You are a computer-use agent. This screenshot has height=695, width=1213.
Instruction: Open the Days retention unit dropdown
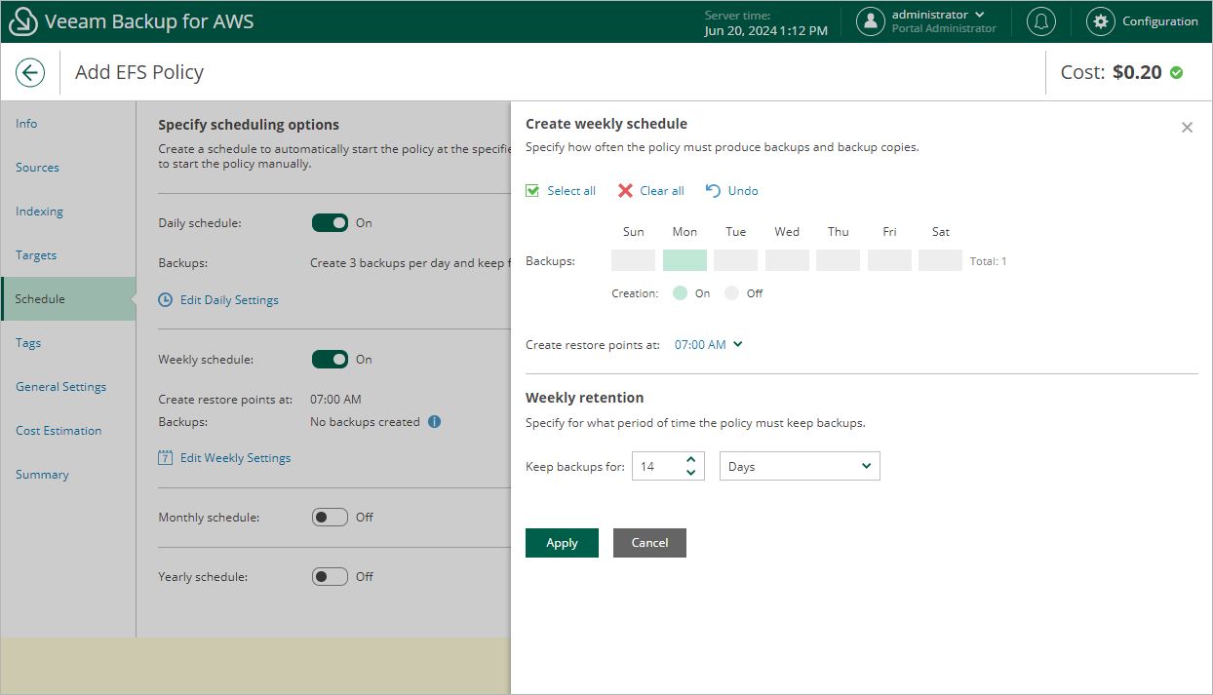tap(800, 466)
